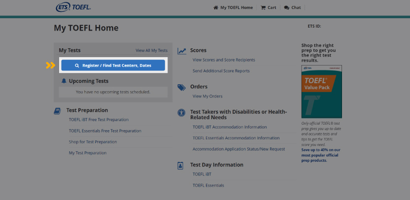
Task: Open Chat from the top navigation
Action: 296,7
